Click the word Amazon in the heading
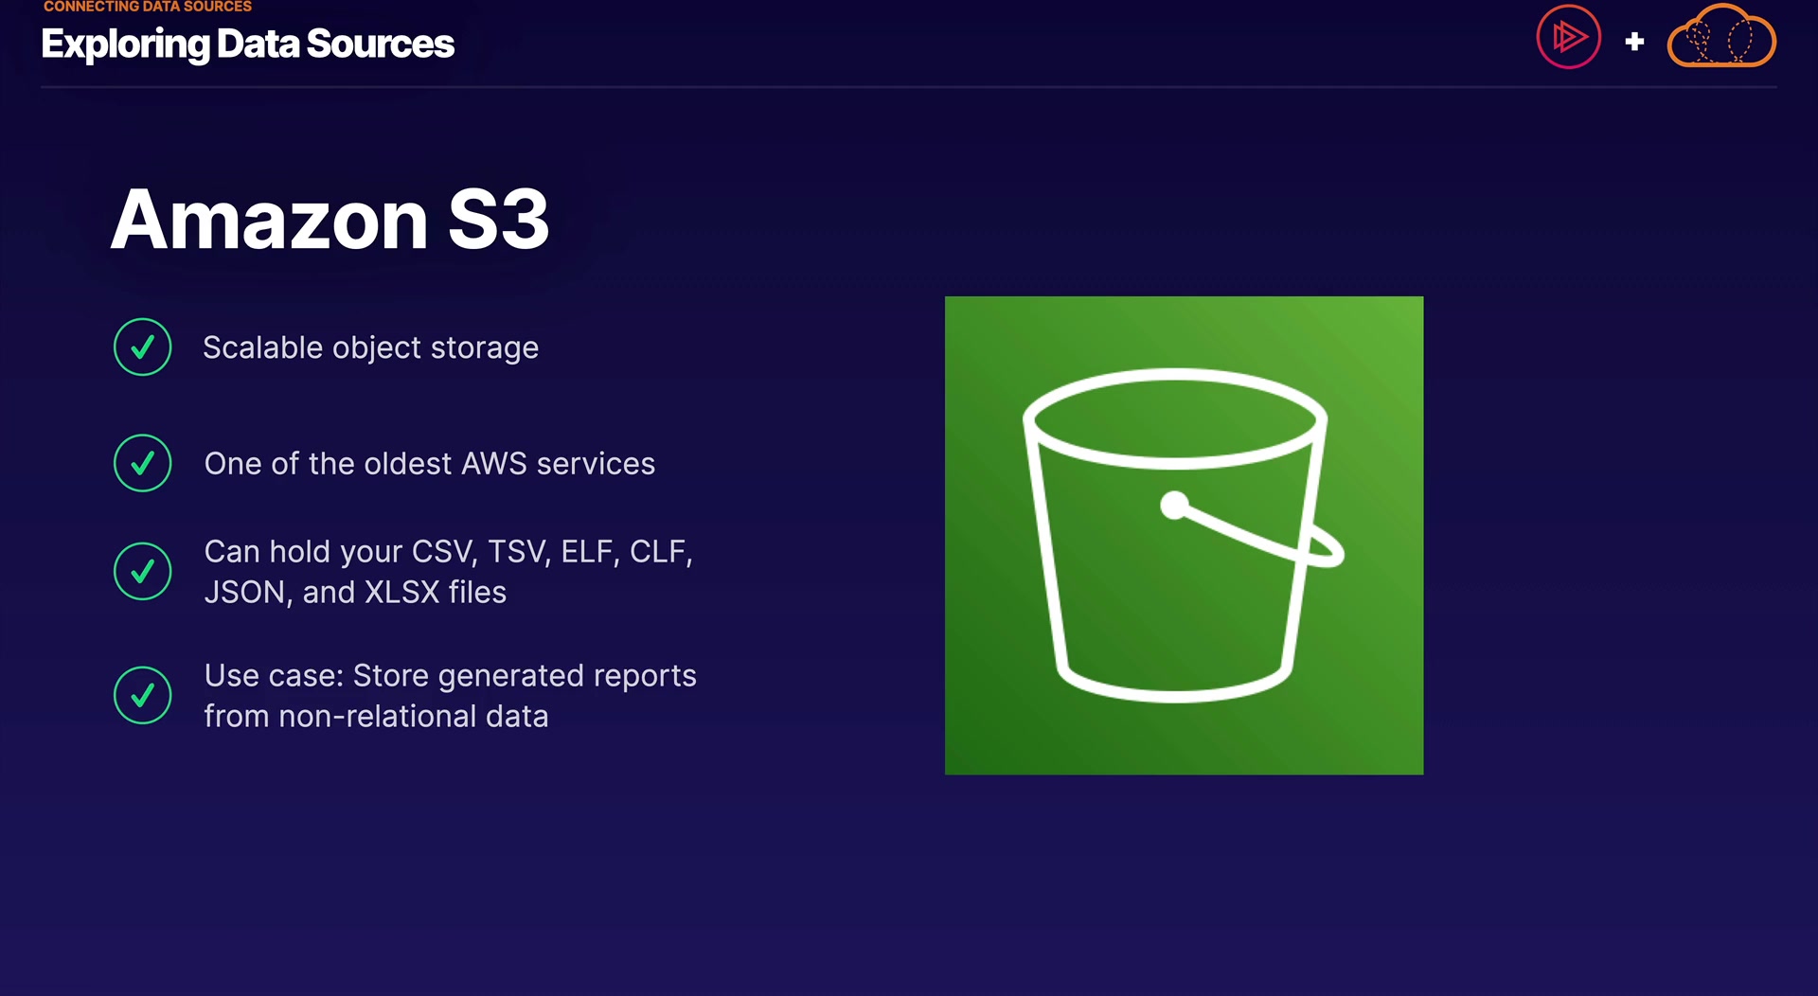This screenshot has width=1818, height=996. tap(270, 220)
